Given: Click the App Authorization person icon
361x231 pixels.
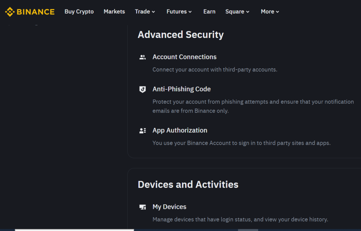Looking at the screenshot, I should point(143,130).
